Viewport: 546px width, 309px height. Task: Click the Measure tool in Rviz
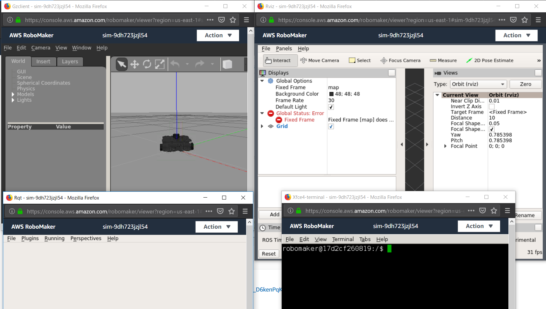point(443,60)
